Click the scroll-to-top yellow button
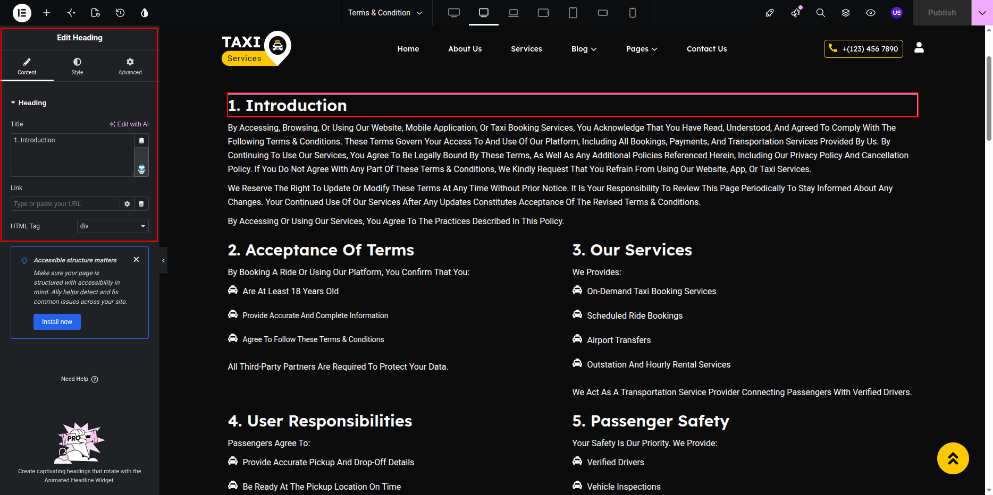Image resolution: width=993 pixels, height=495 pixels. [x=953, y=458]
